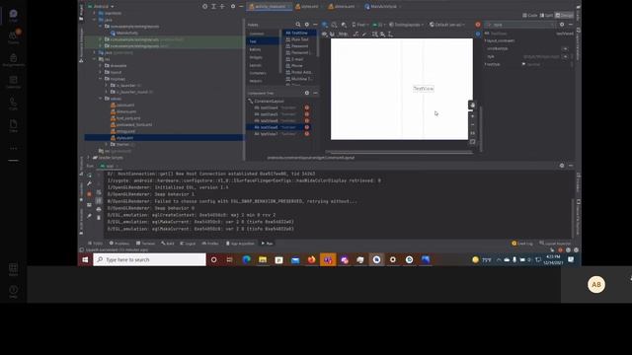This screenshot has height=355, width=632.
Task: Open Component Tree gear settings
Action: 307,93
